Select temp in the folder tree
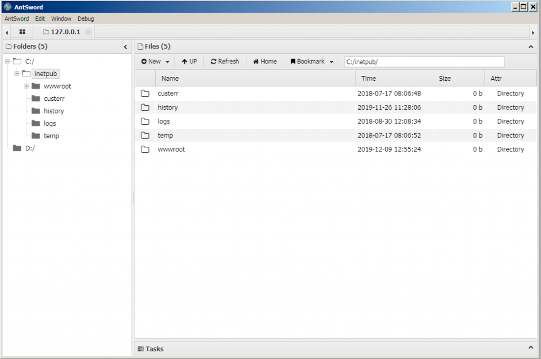This screenshot has height=359, width=541. pos(51,136)
